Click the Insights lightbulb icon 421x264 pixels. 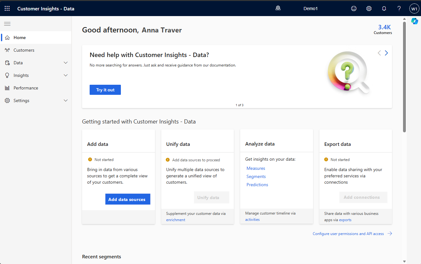8,75
